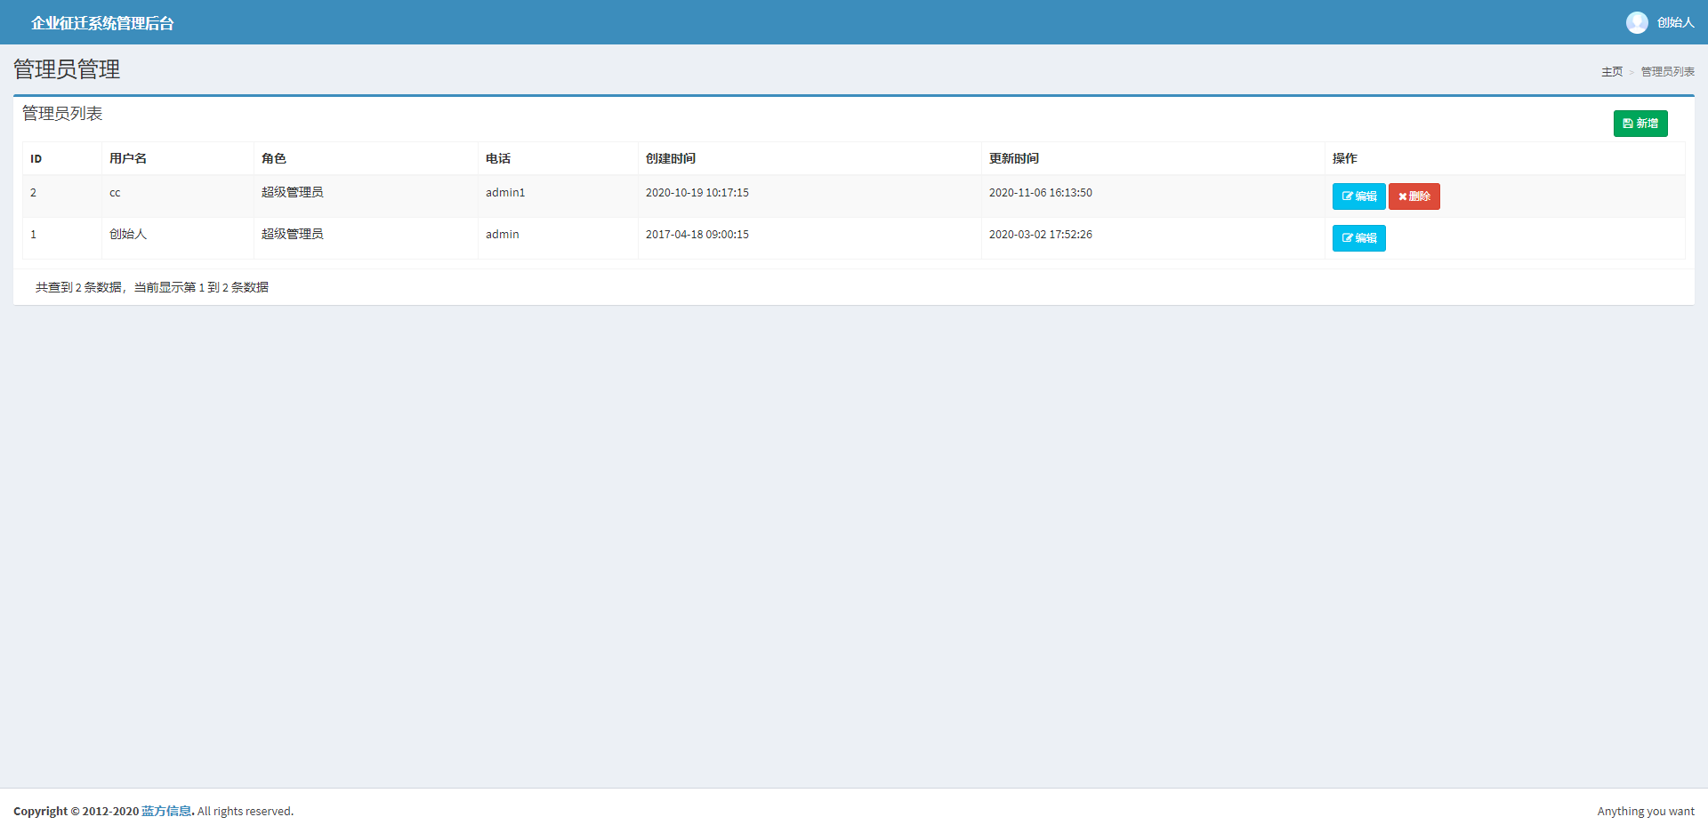Click the admin1 phone cell
Image resolution: width=1708 pixels, height=833 pixels.
[x=505, y=193]
